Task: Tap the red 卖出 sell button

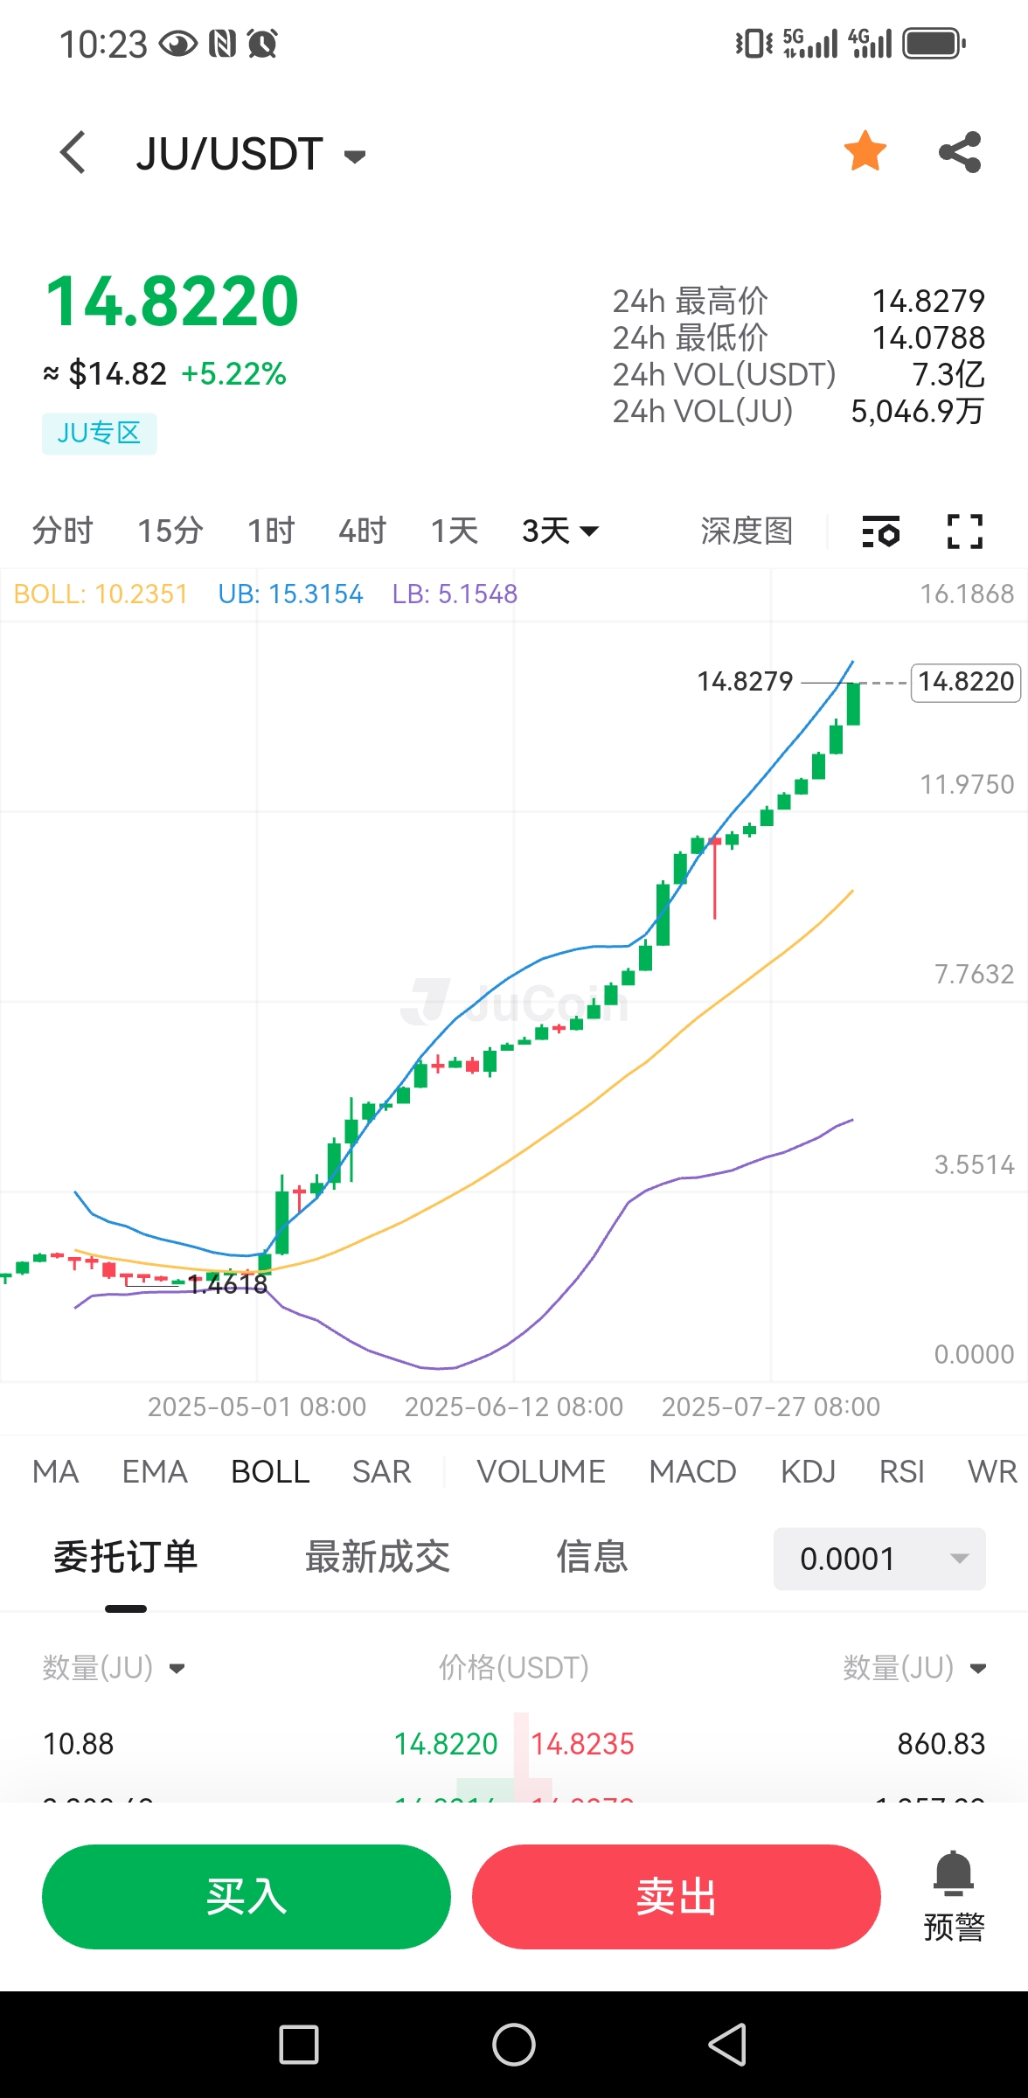Action: [x=677, y=1897]
